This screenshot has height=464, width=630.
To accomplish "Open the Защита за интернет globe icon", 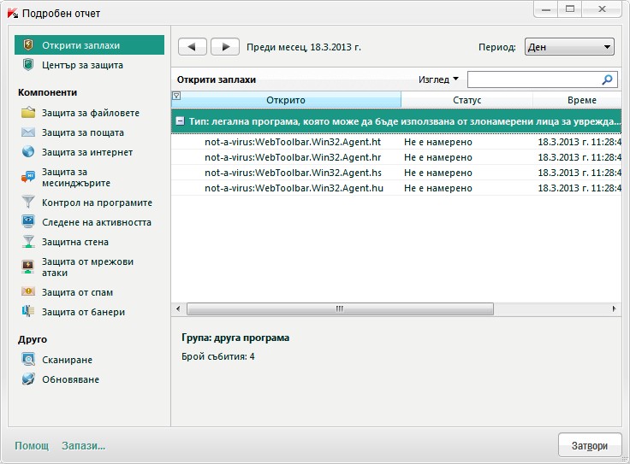I will [28, 152].
